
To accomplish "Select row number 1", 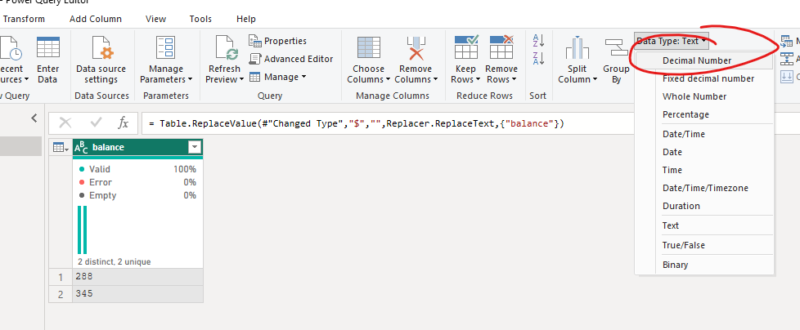I will point(61,277).
